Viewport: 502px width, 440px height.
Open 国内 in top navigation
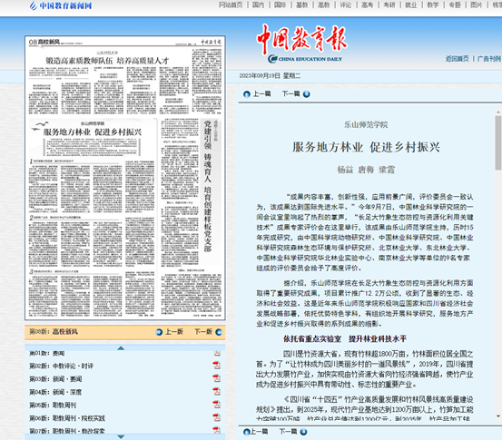click(258, 5)
